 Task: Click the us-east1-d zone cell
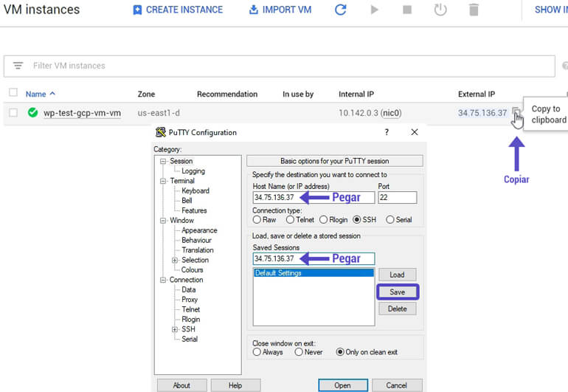pos(159,113)
